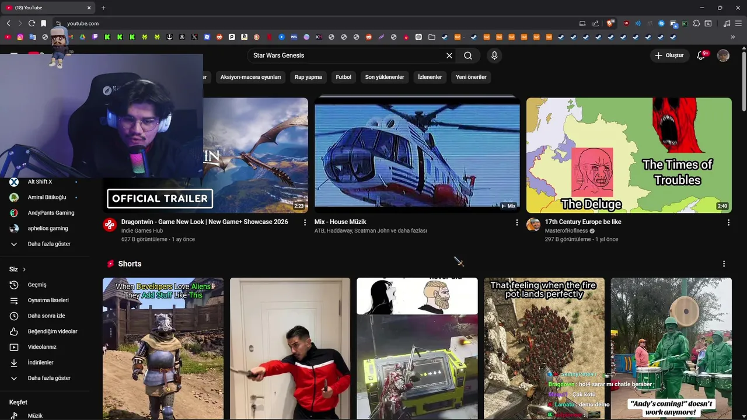Click the search magnifier button

pos(468,55)
